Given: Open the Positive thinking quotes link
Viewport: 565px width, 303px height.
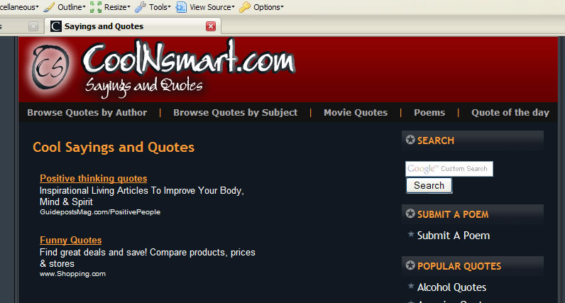Looking at the screenshot, I should [93, 178].
